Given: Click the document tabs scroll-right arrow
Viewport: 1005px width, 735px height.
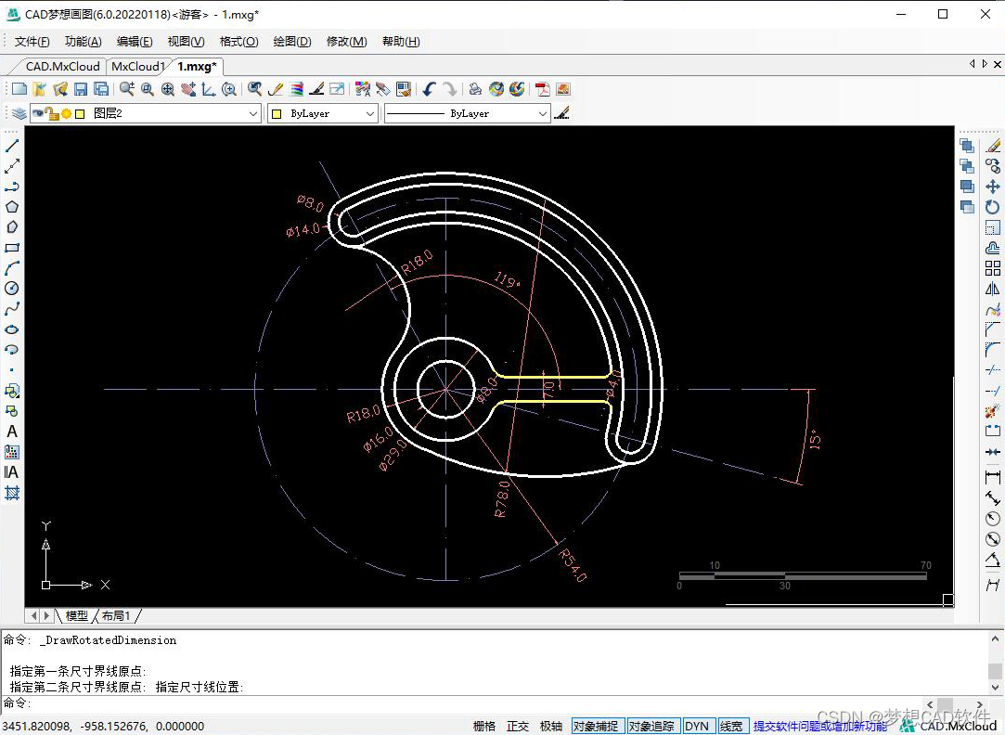Looking at the screenshot, I should [985, 64].
